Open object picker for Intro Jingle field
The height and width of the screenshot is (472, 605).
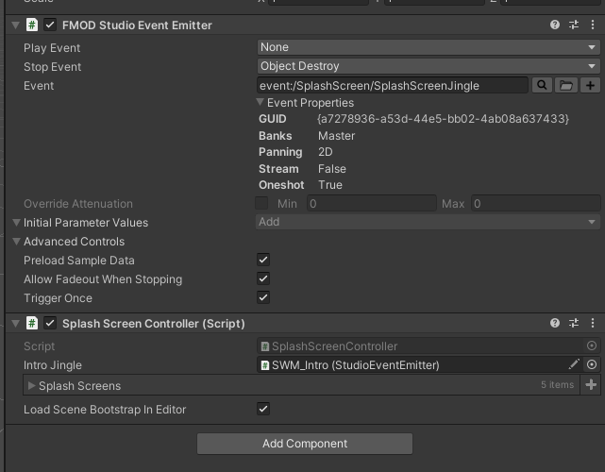[x=592, y=364]
